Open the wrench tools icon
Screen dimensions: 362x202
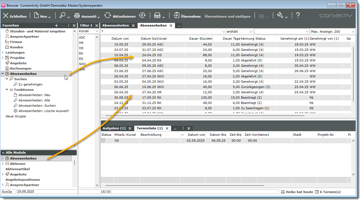[280, 16]
